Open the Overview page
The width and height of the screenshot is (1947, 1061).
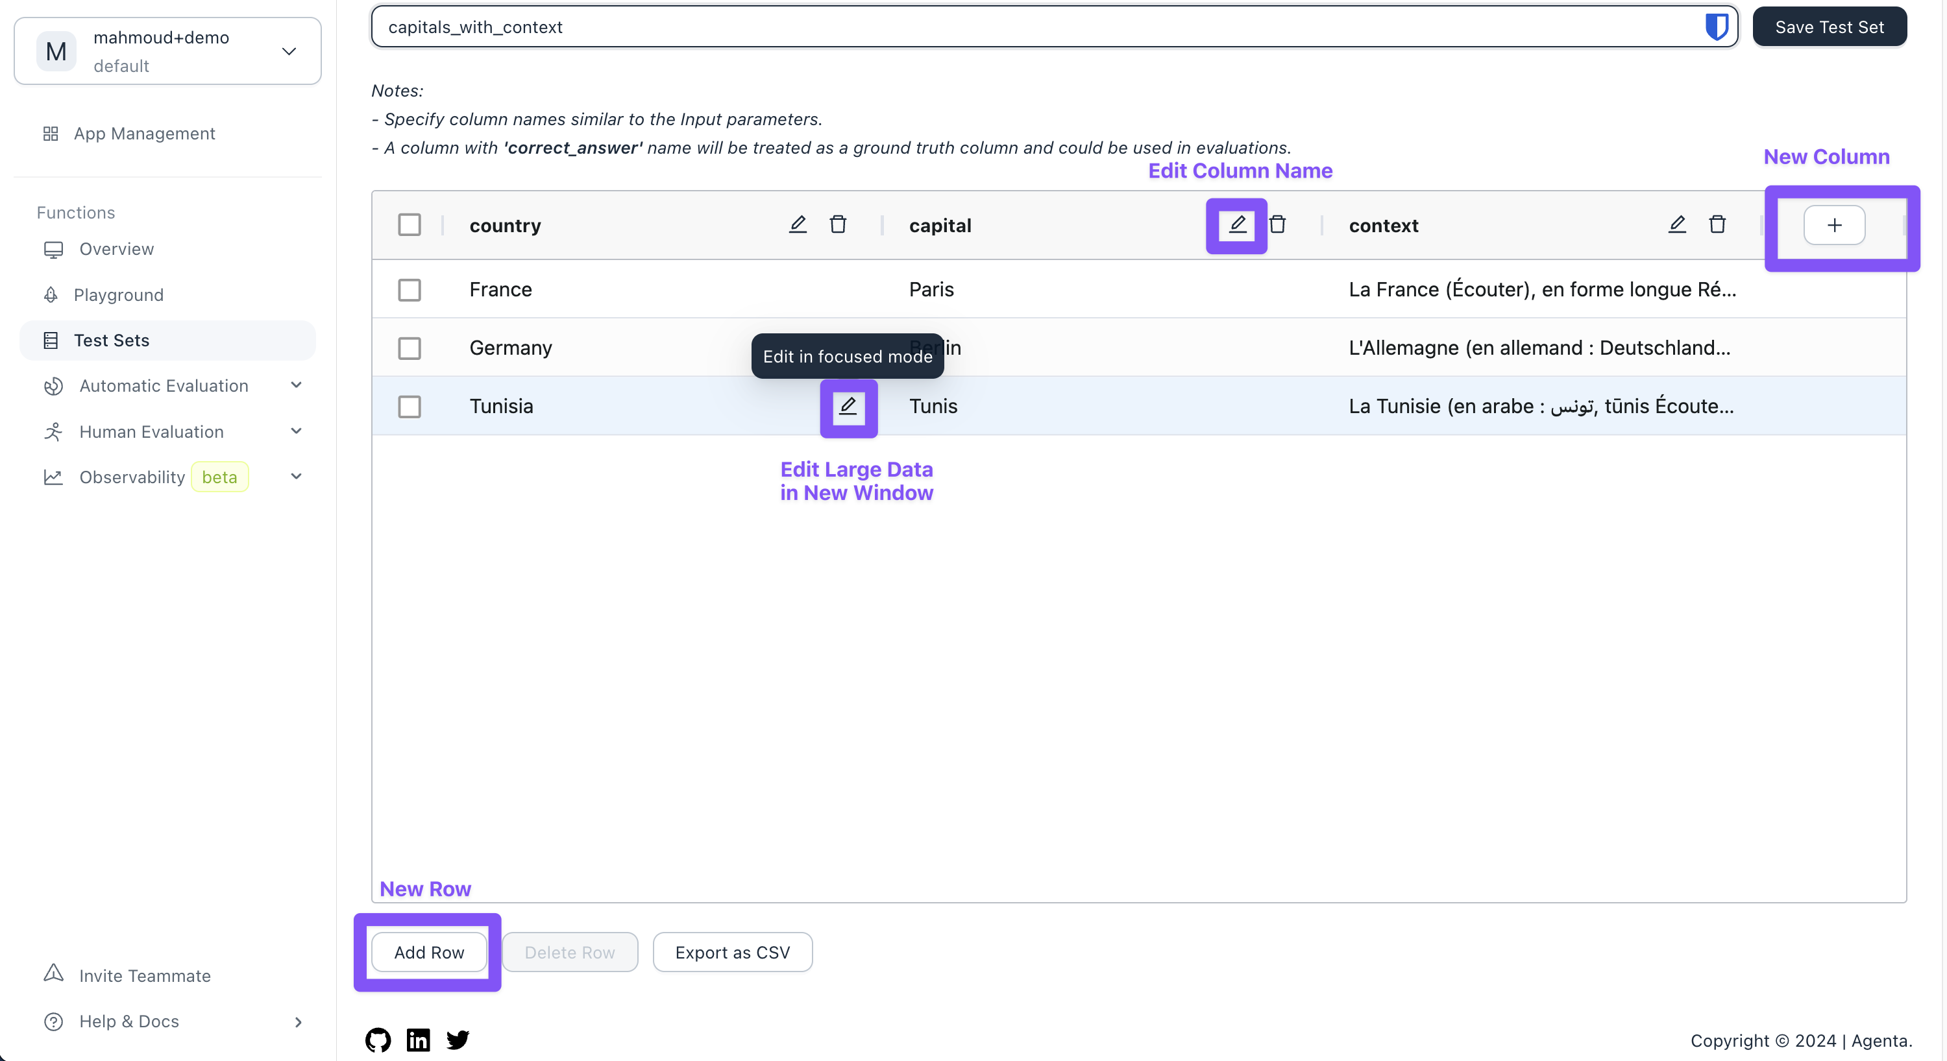(x=168, y=249)
